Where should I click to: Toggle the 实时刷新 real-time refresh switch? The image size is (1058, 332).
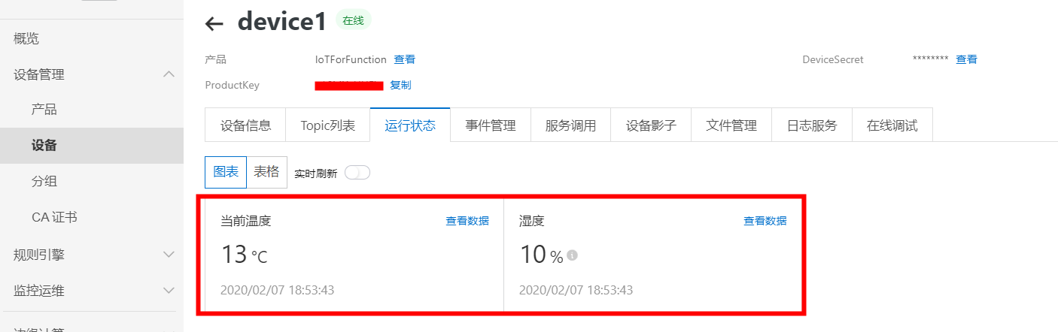point(357,173)
